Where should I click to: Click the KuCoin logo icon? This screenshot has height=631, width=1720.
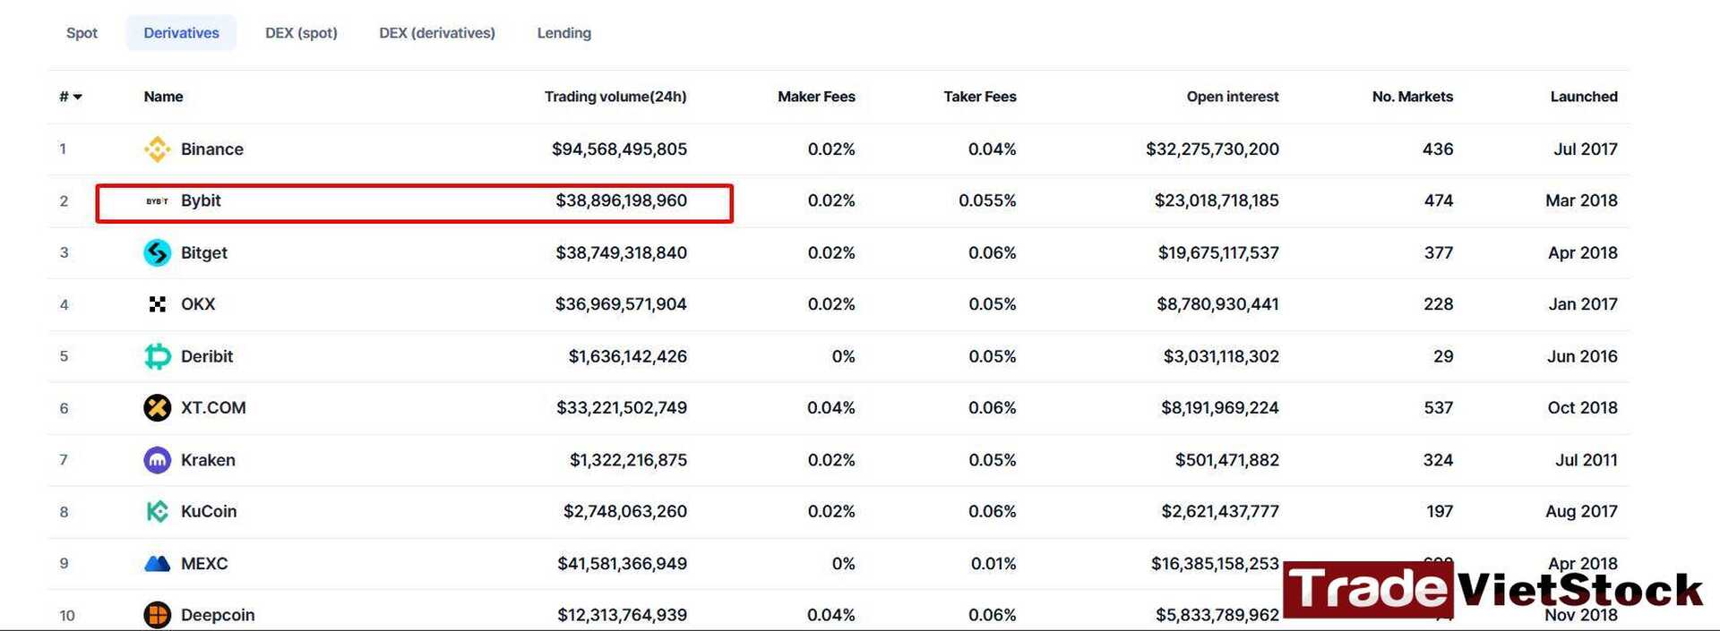157,511
